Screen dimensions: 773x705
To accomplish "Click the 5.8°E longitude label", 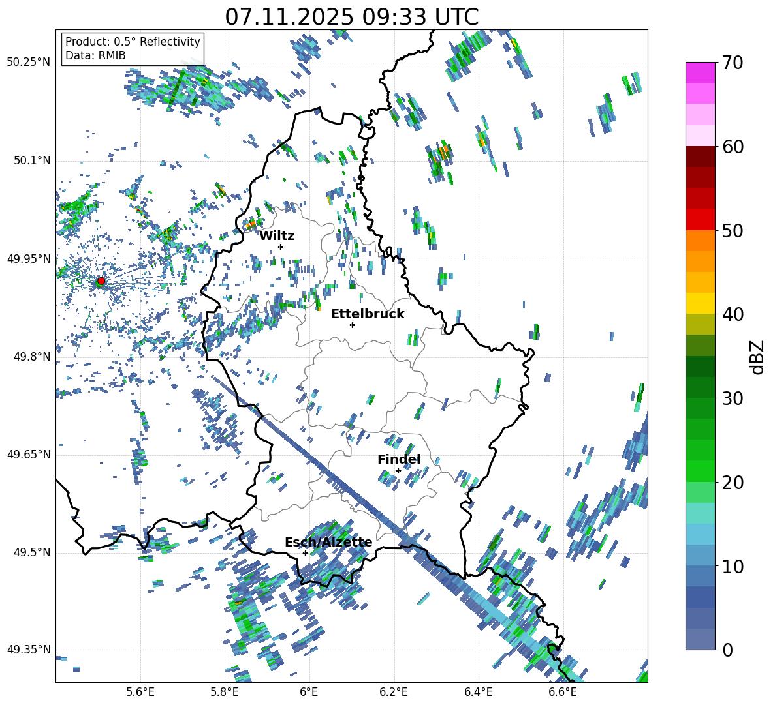I will coord(225,692).
